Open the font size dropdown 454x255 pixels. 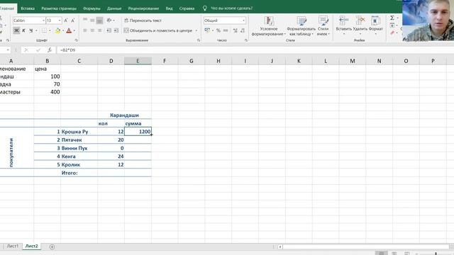[60, 21]
